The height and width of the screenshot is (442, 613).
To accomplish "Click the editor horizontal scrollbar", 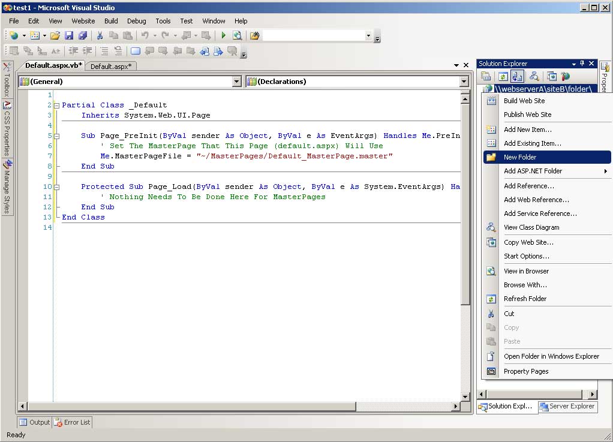I will click(x=239, y=407).
